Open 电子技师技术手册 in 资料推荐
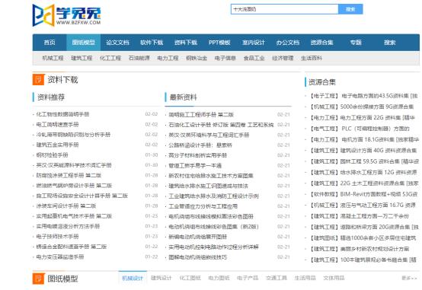 [57, 237]
